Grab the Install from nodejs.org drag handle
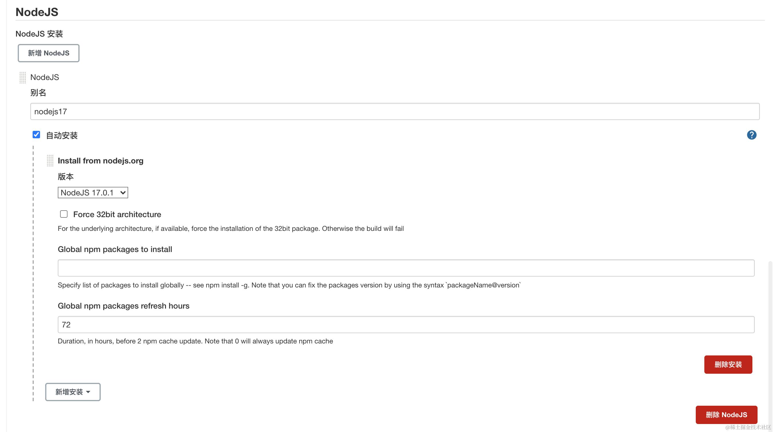773x432 pixels. (50, 161)
